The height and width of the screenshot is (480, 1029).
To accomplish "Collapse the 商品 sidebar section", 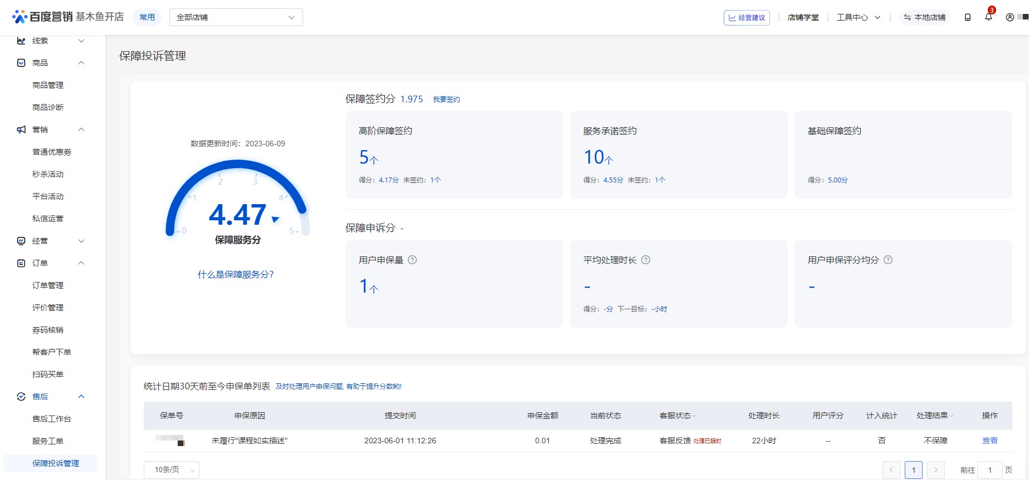I will pyautogui.click(x=81, y=63).
